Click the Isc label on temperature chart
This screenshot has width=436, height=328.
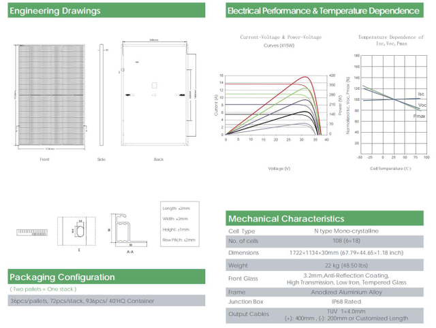coord(421,94)
